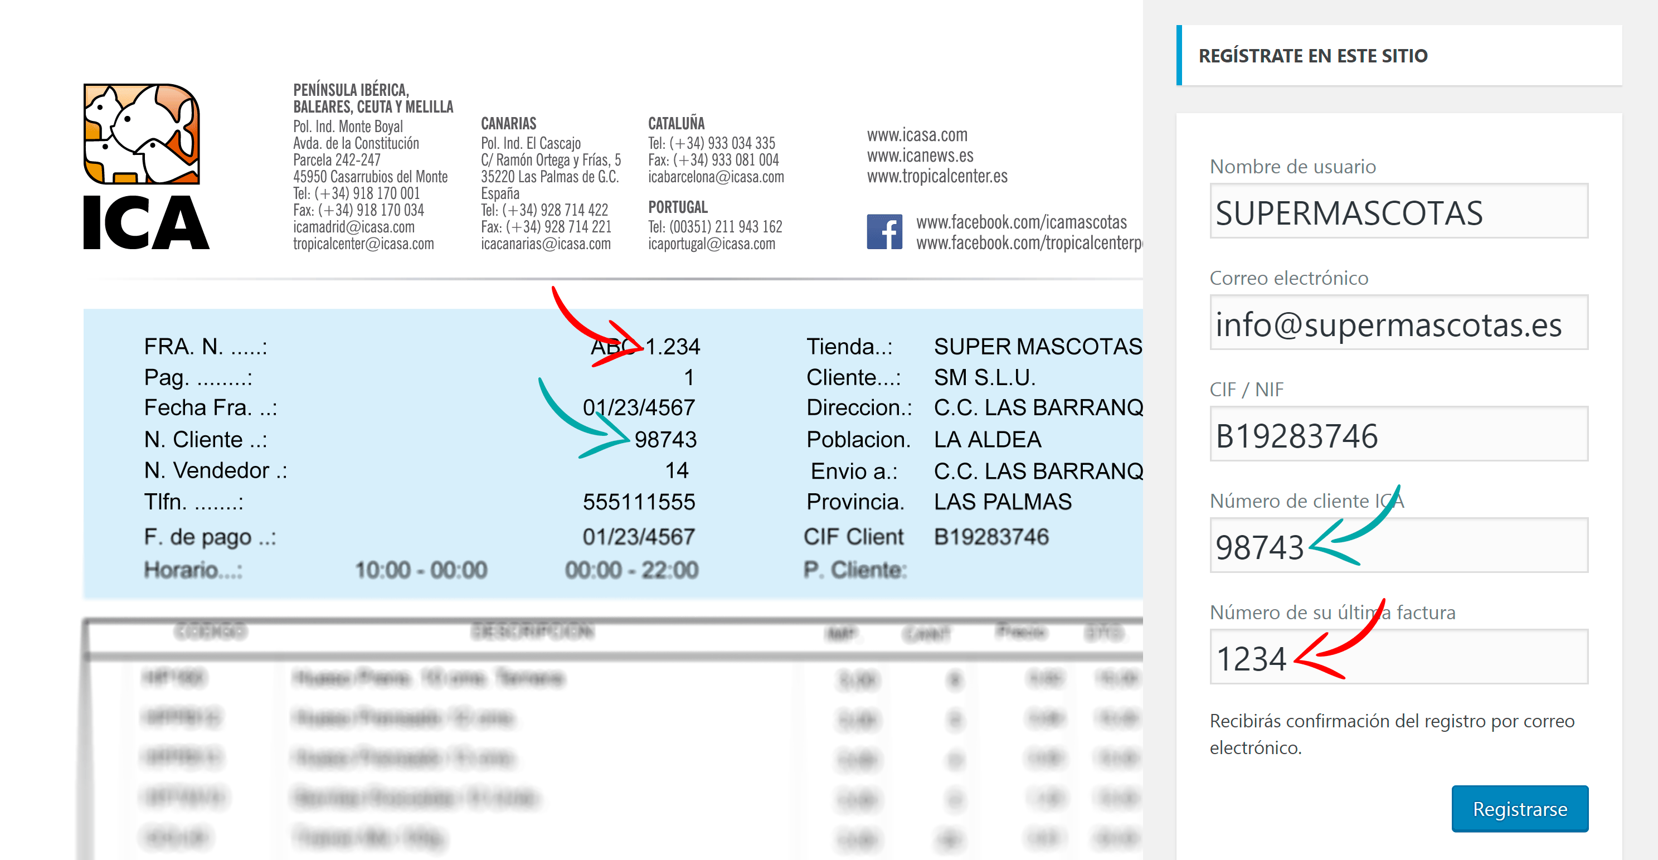Click the tropicalcenter@icasa.com email
This screenshot has width=1658, height=860.
pos(364,244)
